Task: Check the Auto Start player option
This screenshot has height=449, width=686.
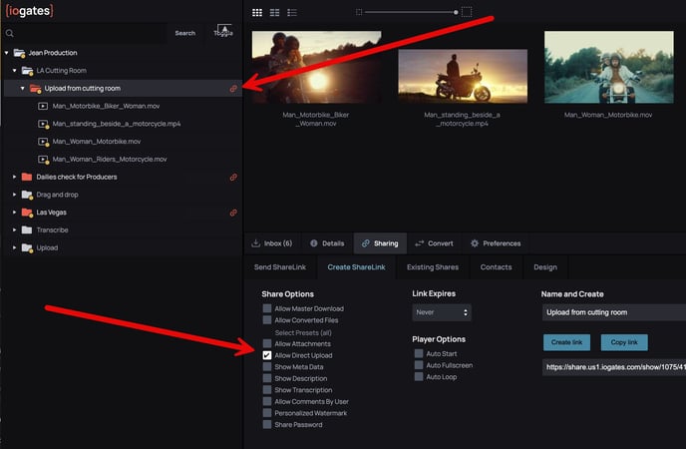Action: click(x=418, y=354)
